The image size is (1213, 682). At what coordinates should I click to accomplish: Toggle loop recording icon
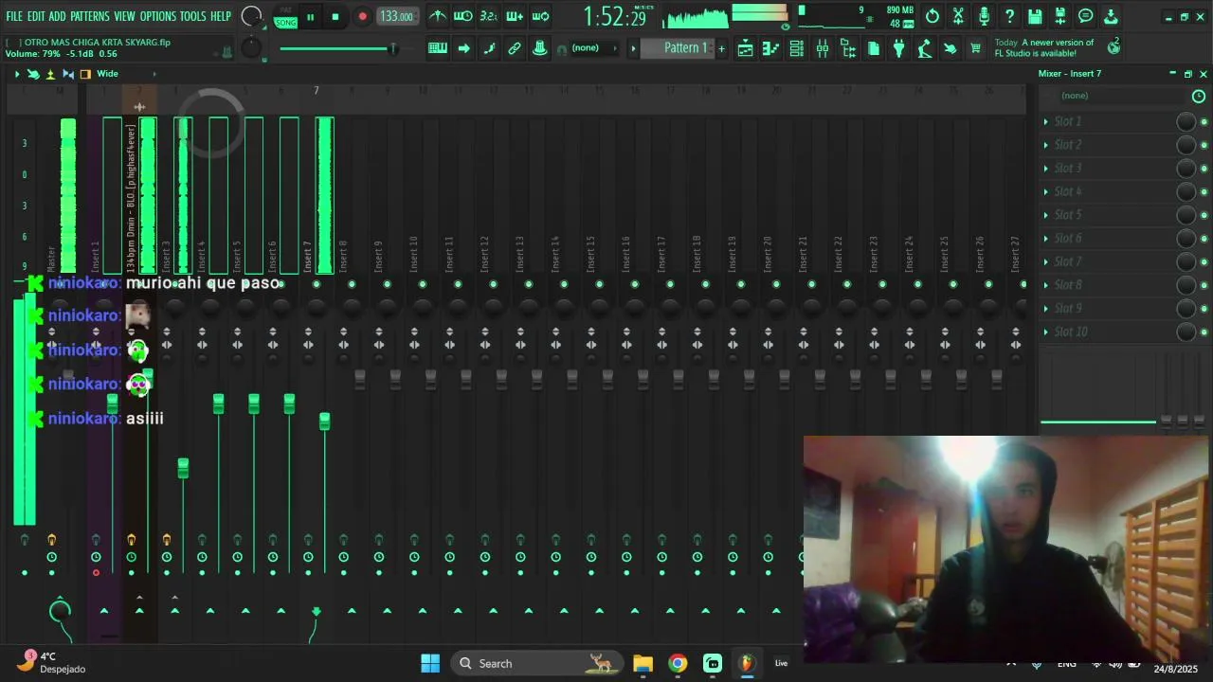tap(540, 16)
